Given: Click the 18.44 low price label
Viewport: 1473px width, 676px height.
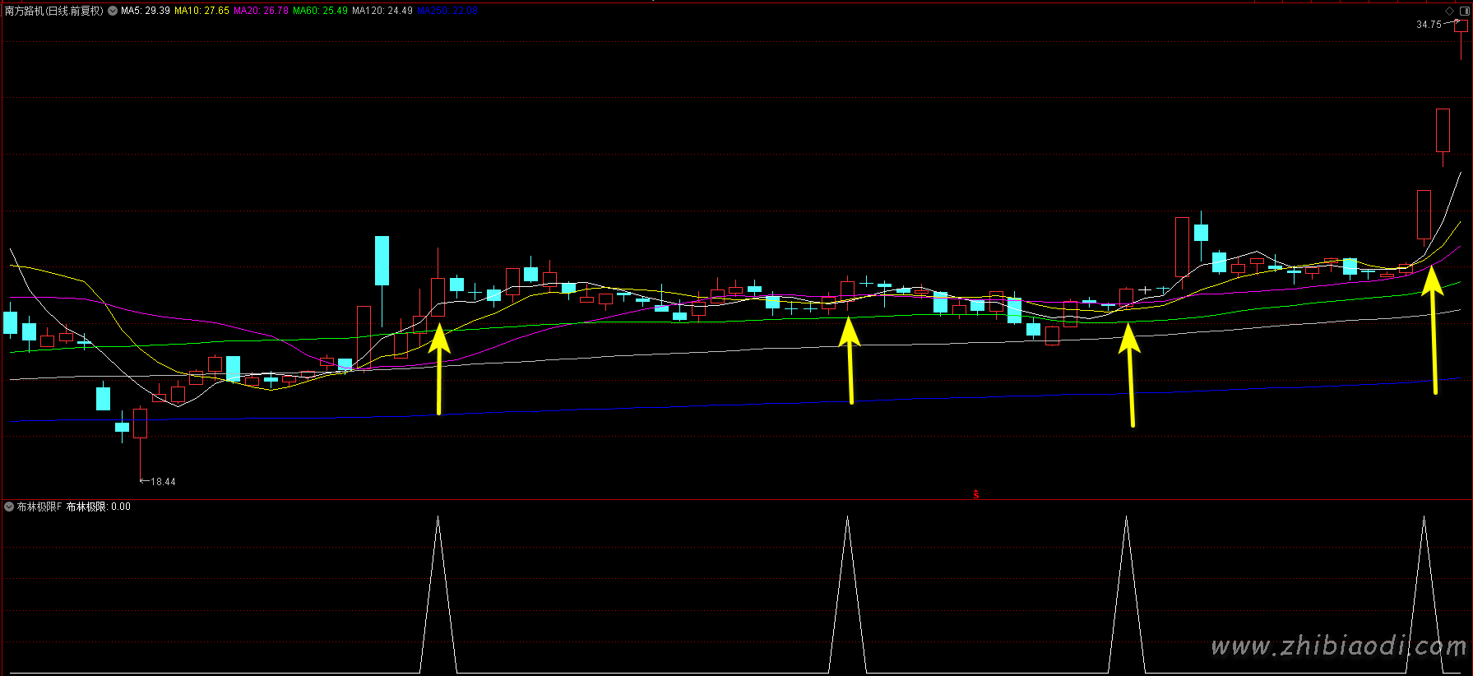Looking at the screenshot, I should tap(163, 482).
